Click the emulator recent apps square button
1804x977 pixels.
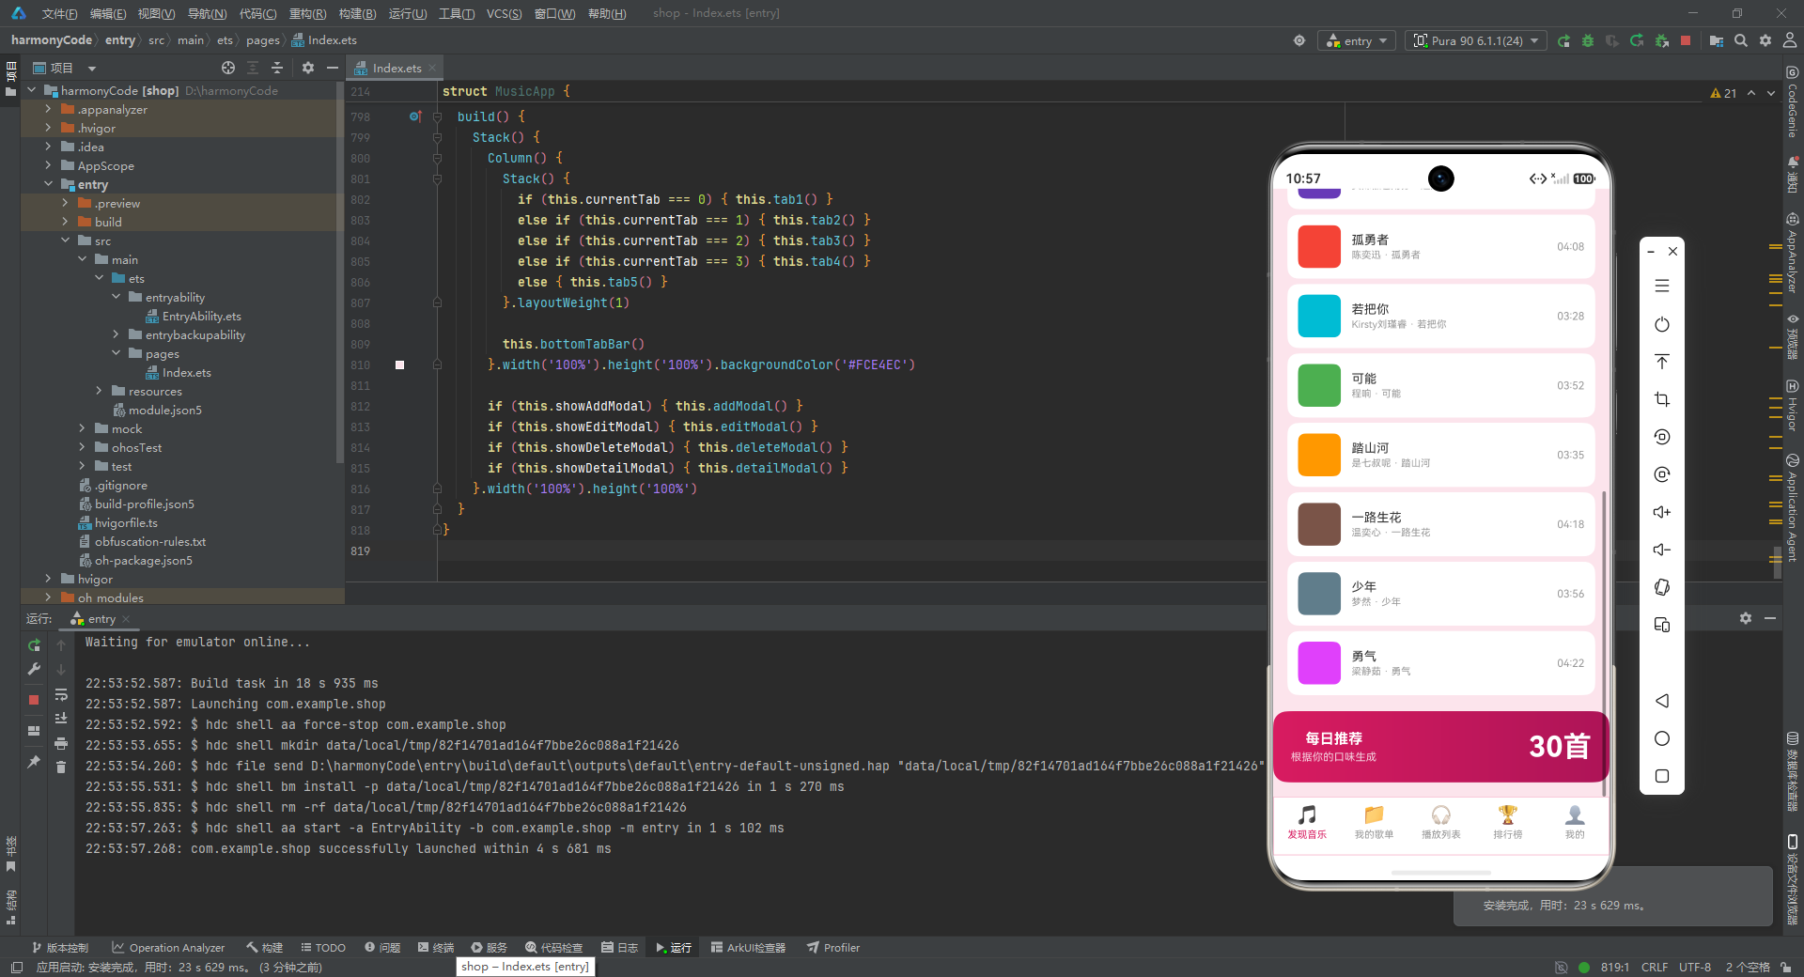point(1662,776)
